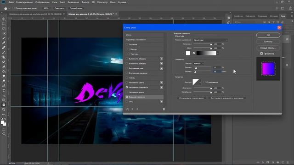The image size is (294, 165).
Task: Select the Zoom tool
Action: click(4, 110)
